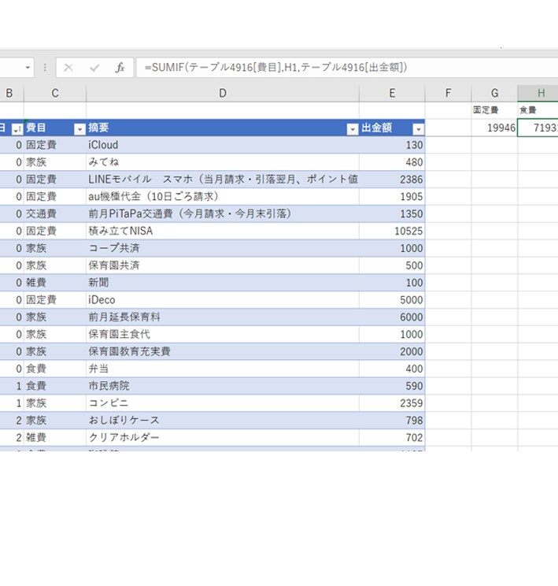Select the みてね description cell
The width and height of the screenshot is (558, 586).
click(223, 162)
